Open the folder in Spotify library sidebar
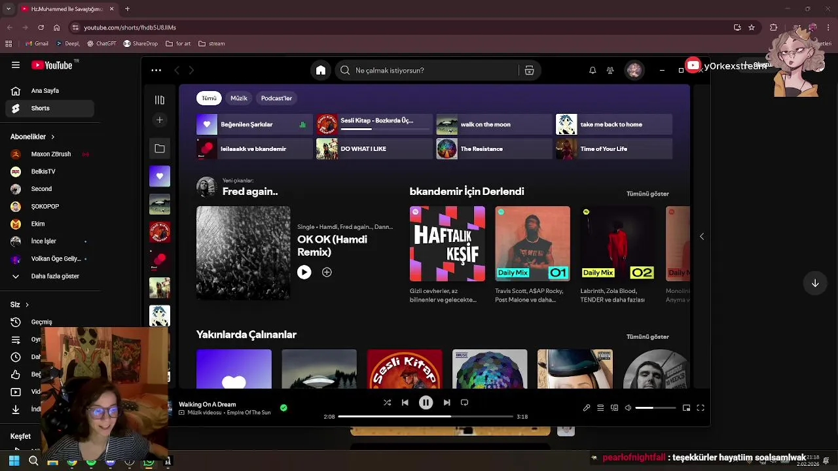The image size is (838, 471). (159, 148)
